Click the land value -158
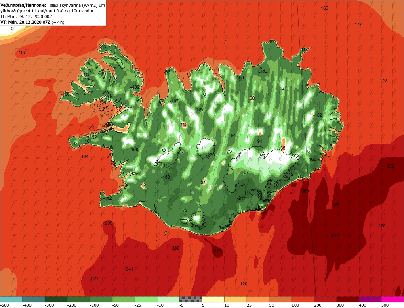 (x=166, y=177)
